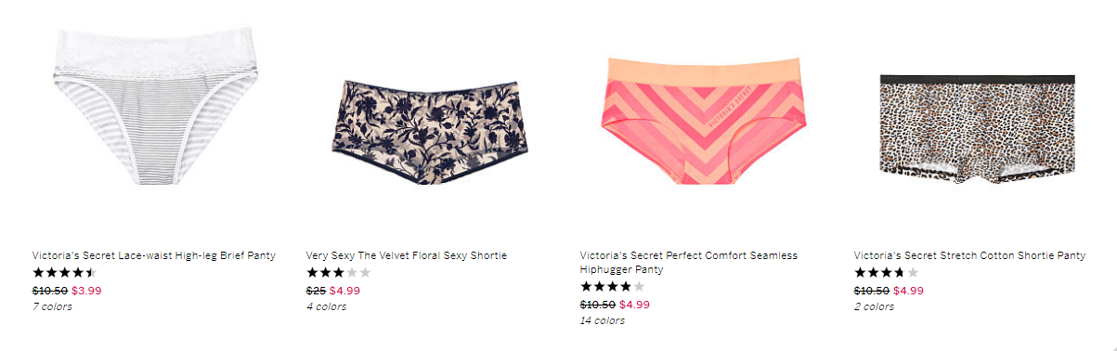The width and height of the screenshot is (1117, 351).
Task: Click the 4 colors label
Action: pos(326,306)
